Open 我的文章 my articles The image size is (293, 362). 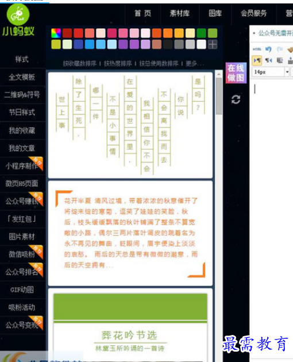pyautogui.click(x=22, y=148)
